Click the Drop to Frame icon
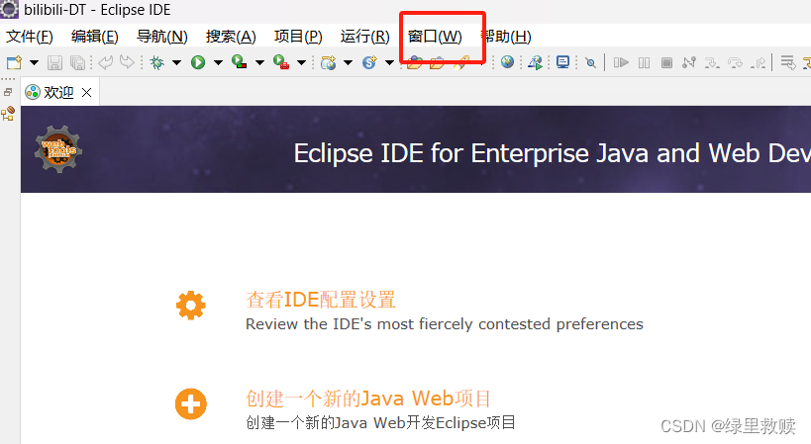Viewport: 811px width, 444px height. (787, 63)
